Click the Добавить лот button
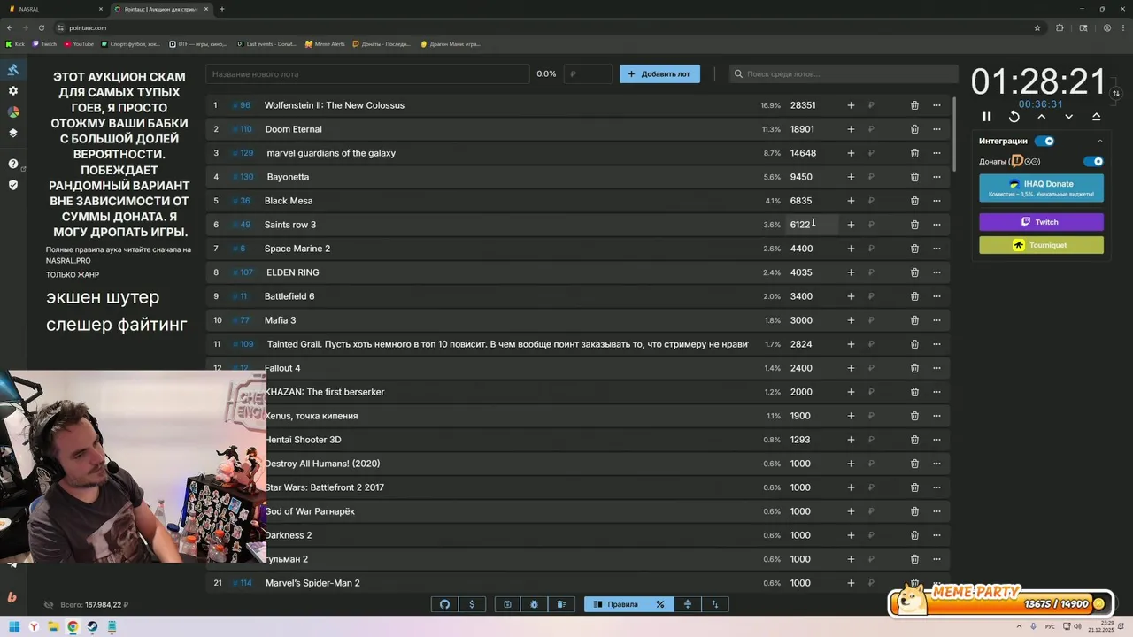 [659, 74]
